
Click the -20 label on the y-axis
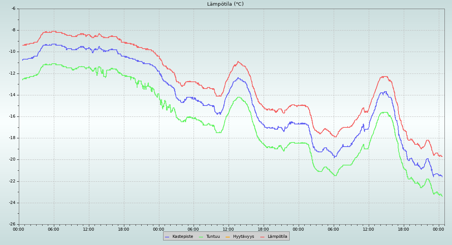point(12,159)
